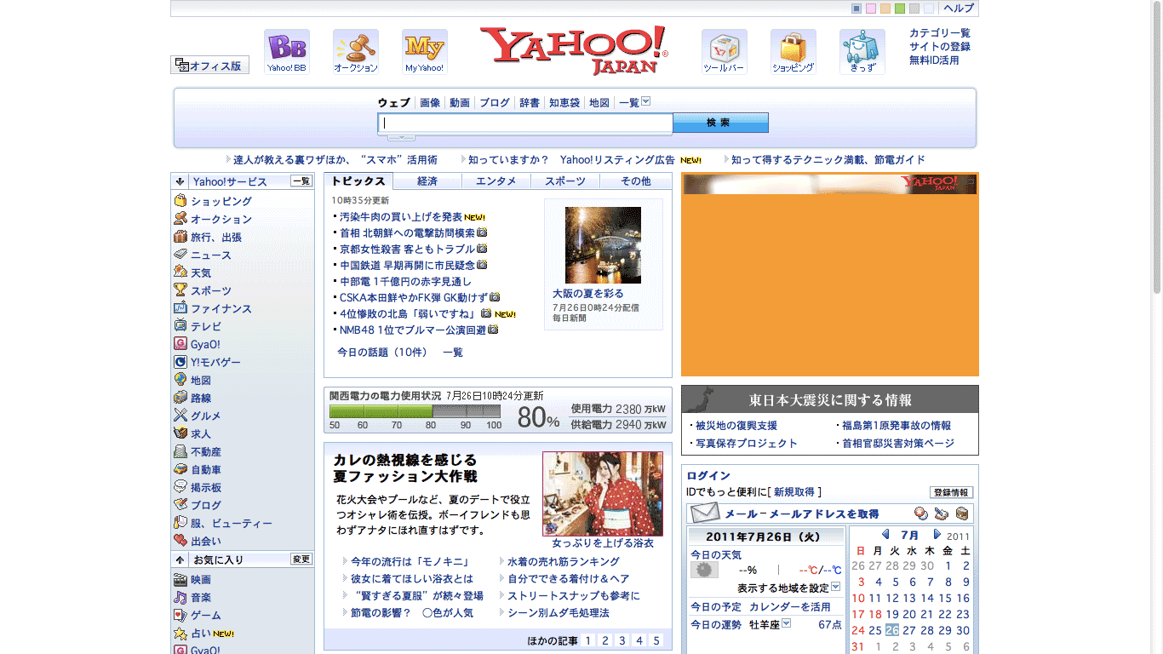Image resolution: width=1163 pixels, height=654 pixels.
Task: Switch to the スポーツ news tab
Action: pyautogui.click(x=565, y=181)
